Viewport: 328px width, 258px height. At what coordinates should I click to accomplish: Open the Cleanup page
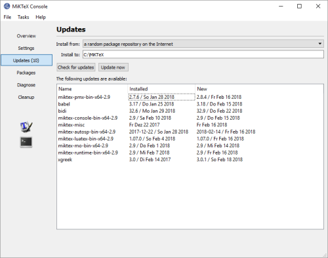[x=26, y=97]
